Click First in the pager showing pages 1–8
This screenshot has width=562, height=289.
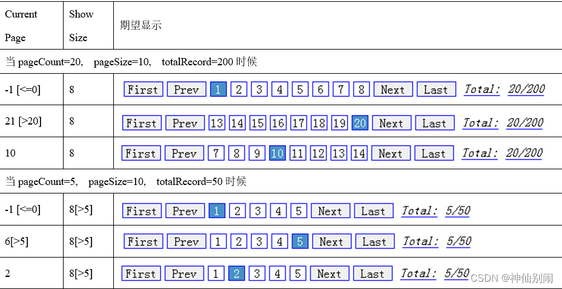(x=144, y=89)
